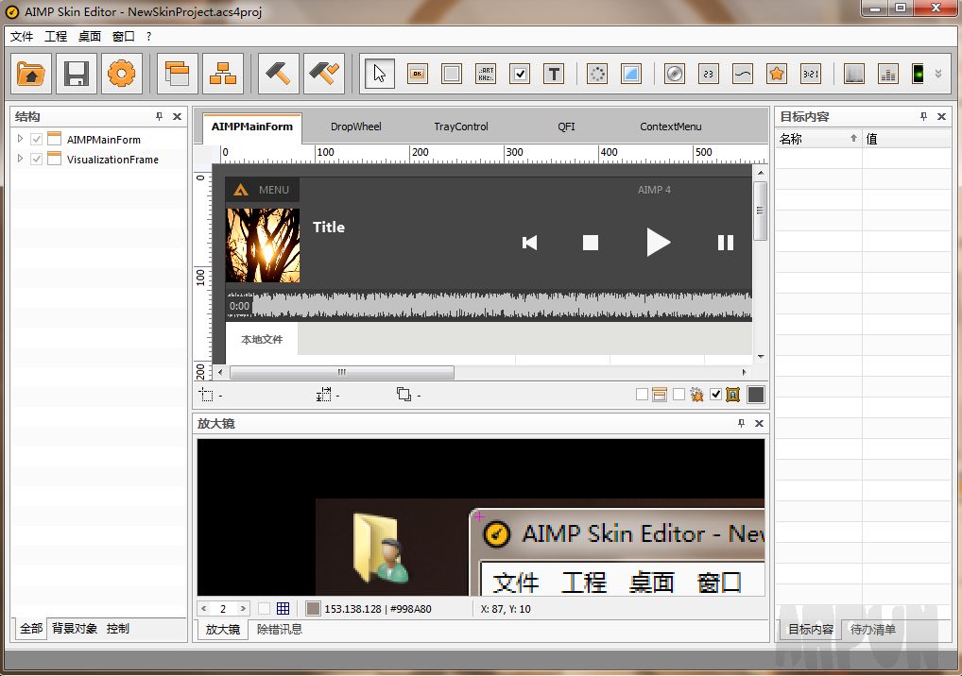
Task: Toggle the checkbox next to VisualizationFrame
Action: click(x=36, y=159)
